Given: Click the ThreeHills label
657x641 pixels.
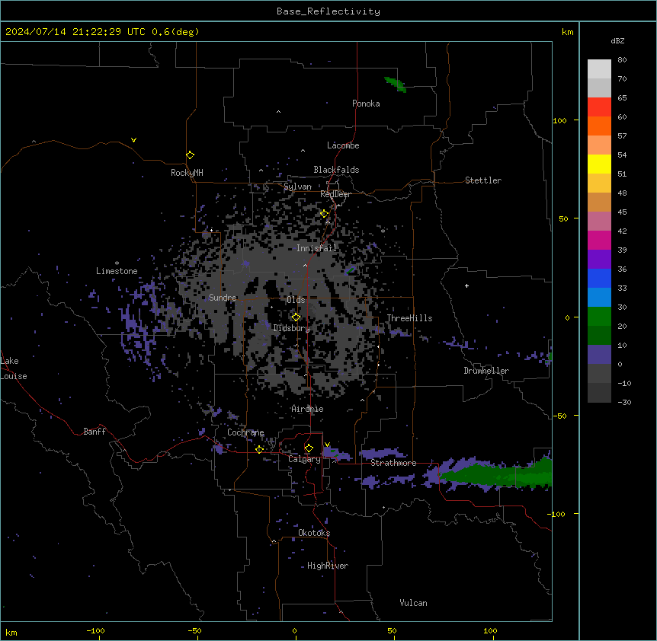Looking at the screenshot, I should [x=409, y=318].
